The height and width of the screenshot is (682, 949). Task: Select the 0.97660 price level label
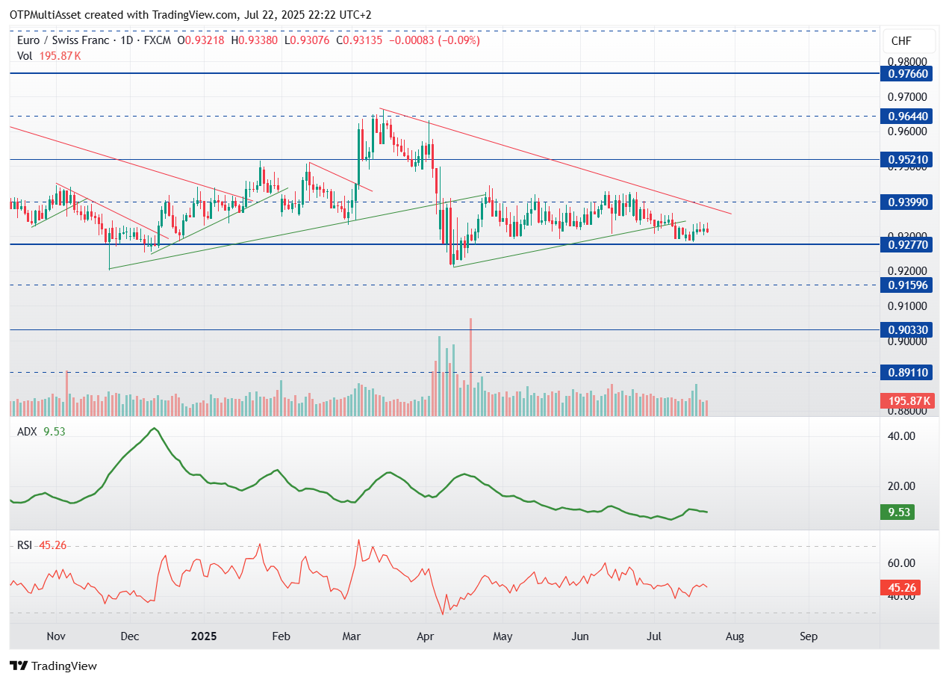coord(907,73)
